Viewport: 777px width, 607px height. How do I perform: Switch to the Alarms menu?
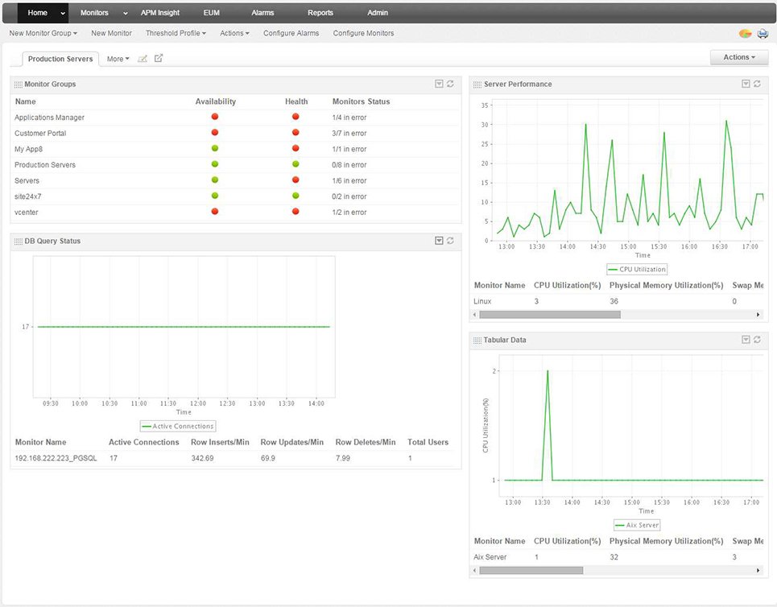click(262, 12)
